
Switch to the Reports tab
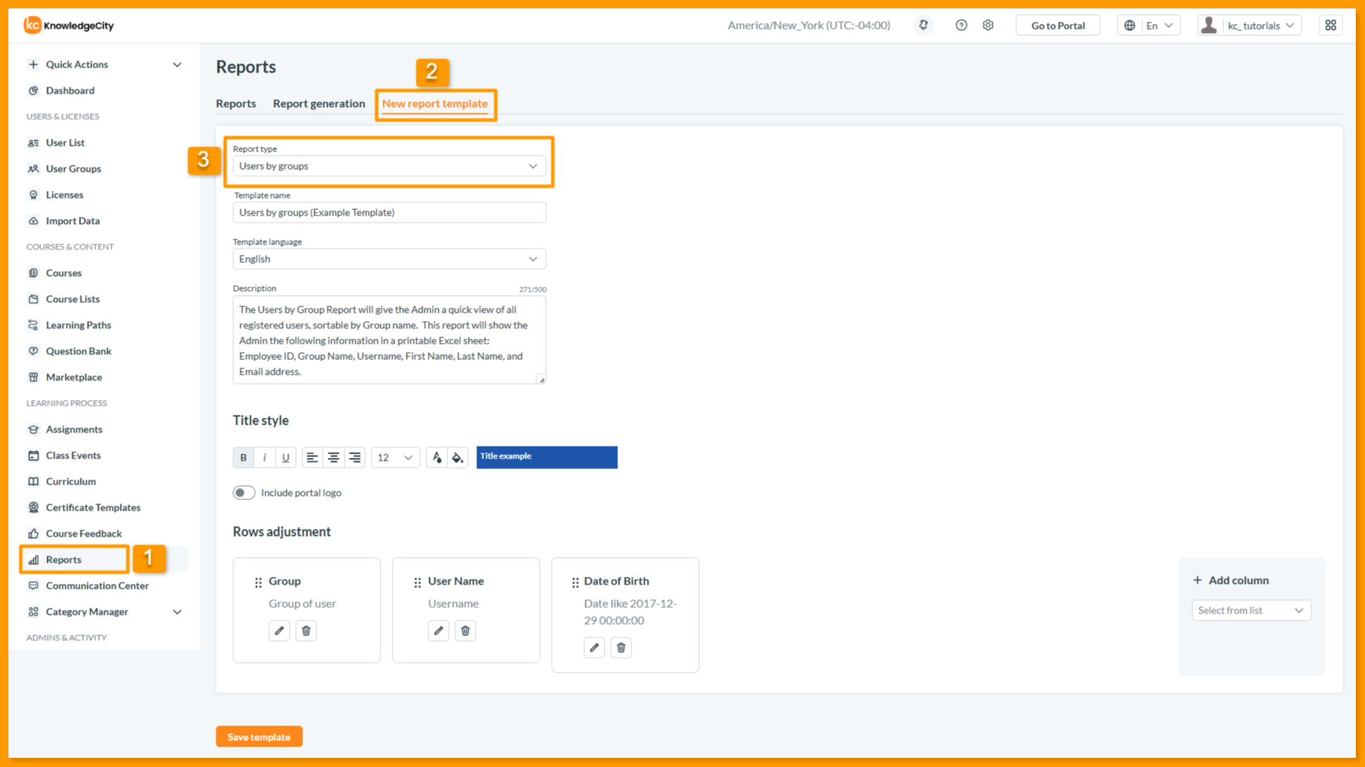(x=236, y=104)
